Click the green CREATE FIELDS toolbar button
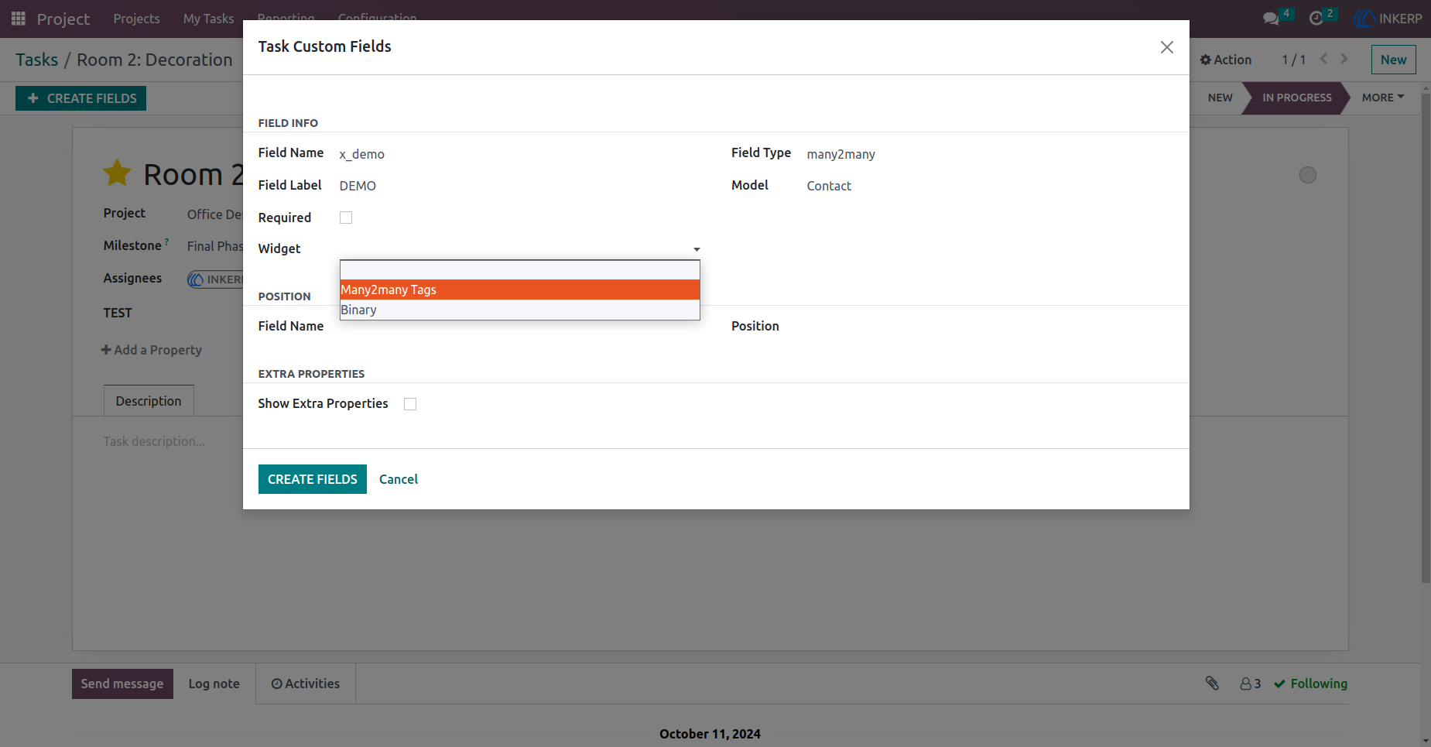This screenshot has width=1431, height=747. click(x=81, y=98)
